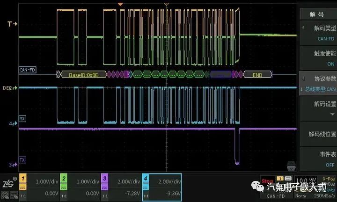Click the RX waveform label
The width and height of the screenshot is (337, 202).
pyautogui.click(x=22, y=119)
